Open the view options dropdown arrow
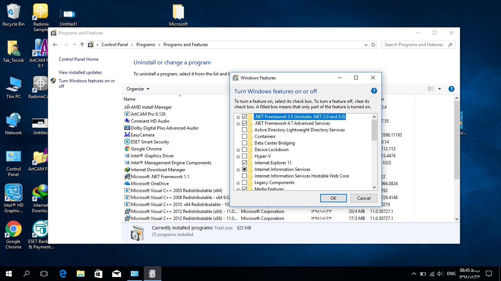This screenshot has width=501, height=281. coord(439,89)
